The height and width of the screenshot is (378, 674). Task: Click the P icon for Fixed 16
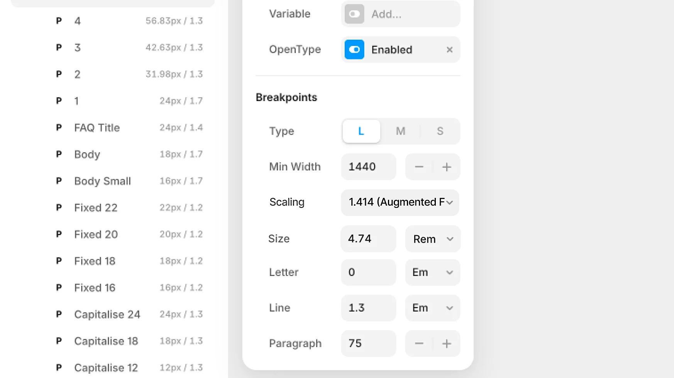[59, 287]
